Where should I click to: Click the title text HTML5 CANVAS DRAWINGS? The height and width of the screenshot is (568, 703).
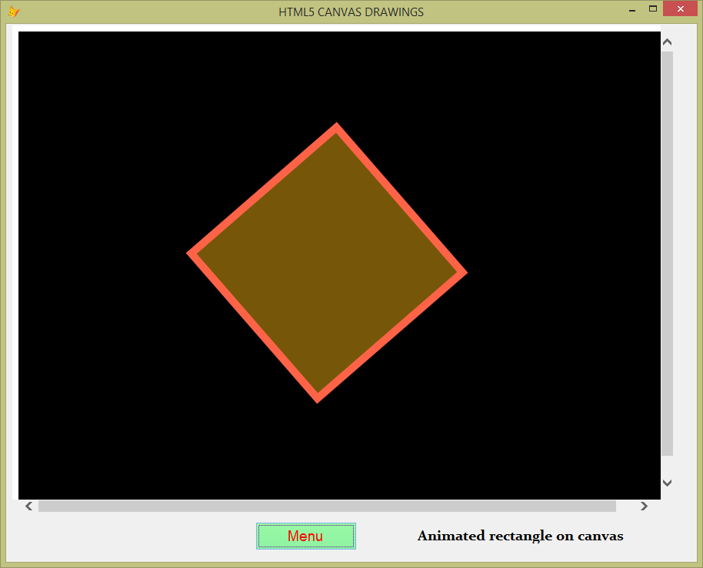(351, 12)
